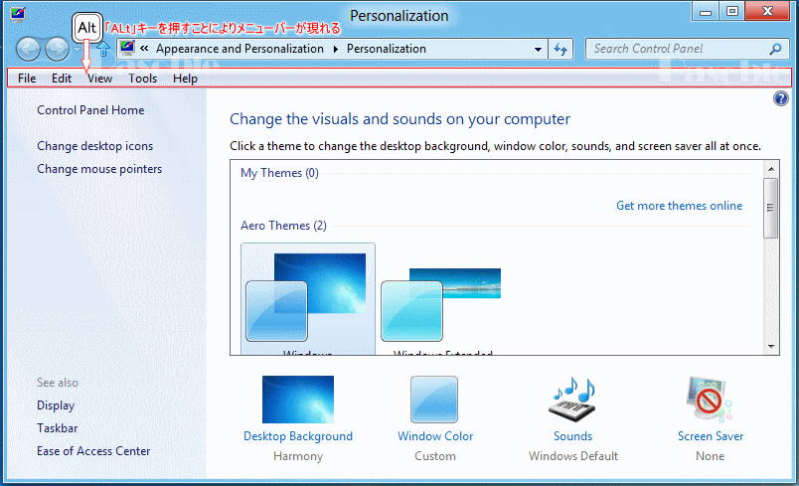This screenshot has width=799, height=486.
Task: Open the Tools menu
Action: coord(142,79)
